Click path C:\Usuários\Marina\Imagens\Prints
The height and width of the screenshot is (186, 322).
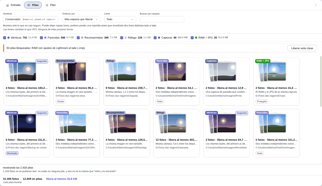[x=224, y=96]
